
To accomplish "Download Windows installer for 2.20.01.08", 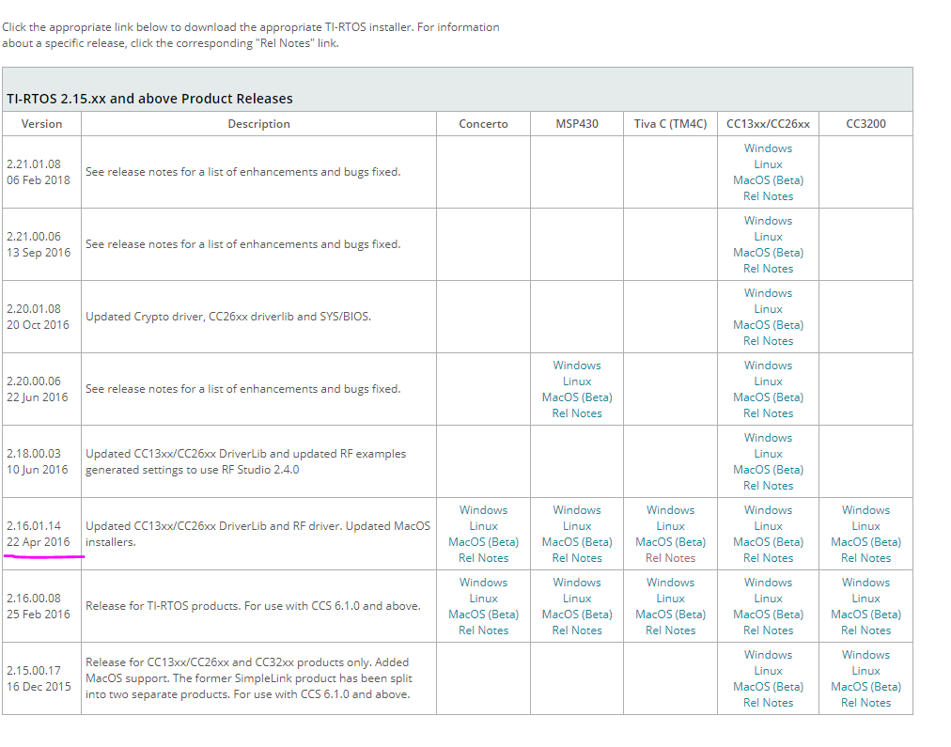I will click(x=768, y=293).
